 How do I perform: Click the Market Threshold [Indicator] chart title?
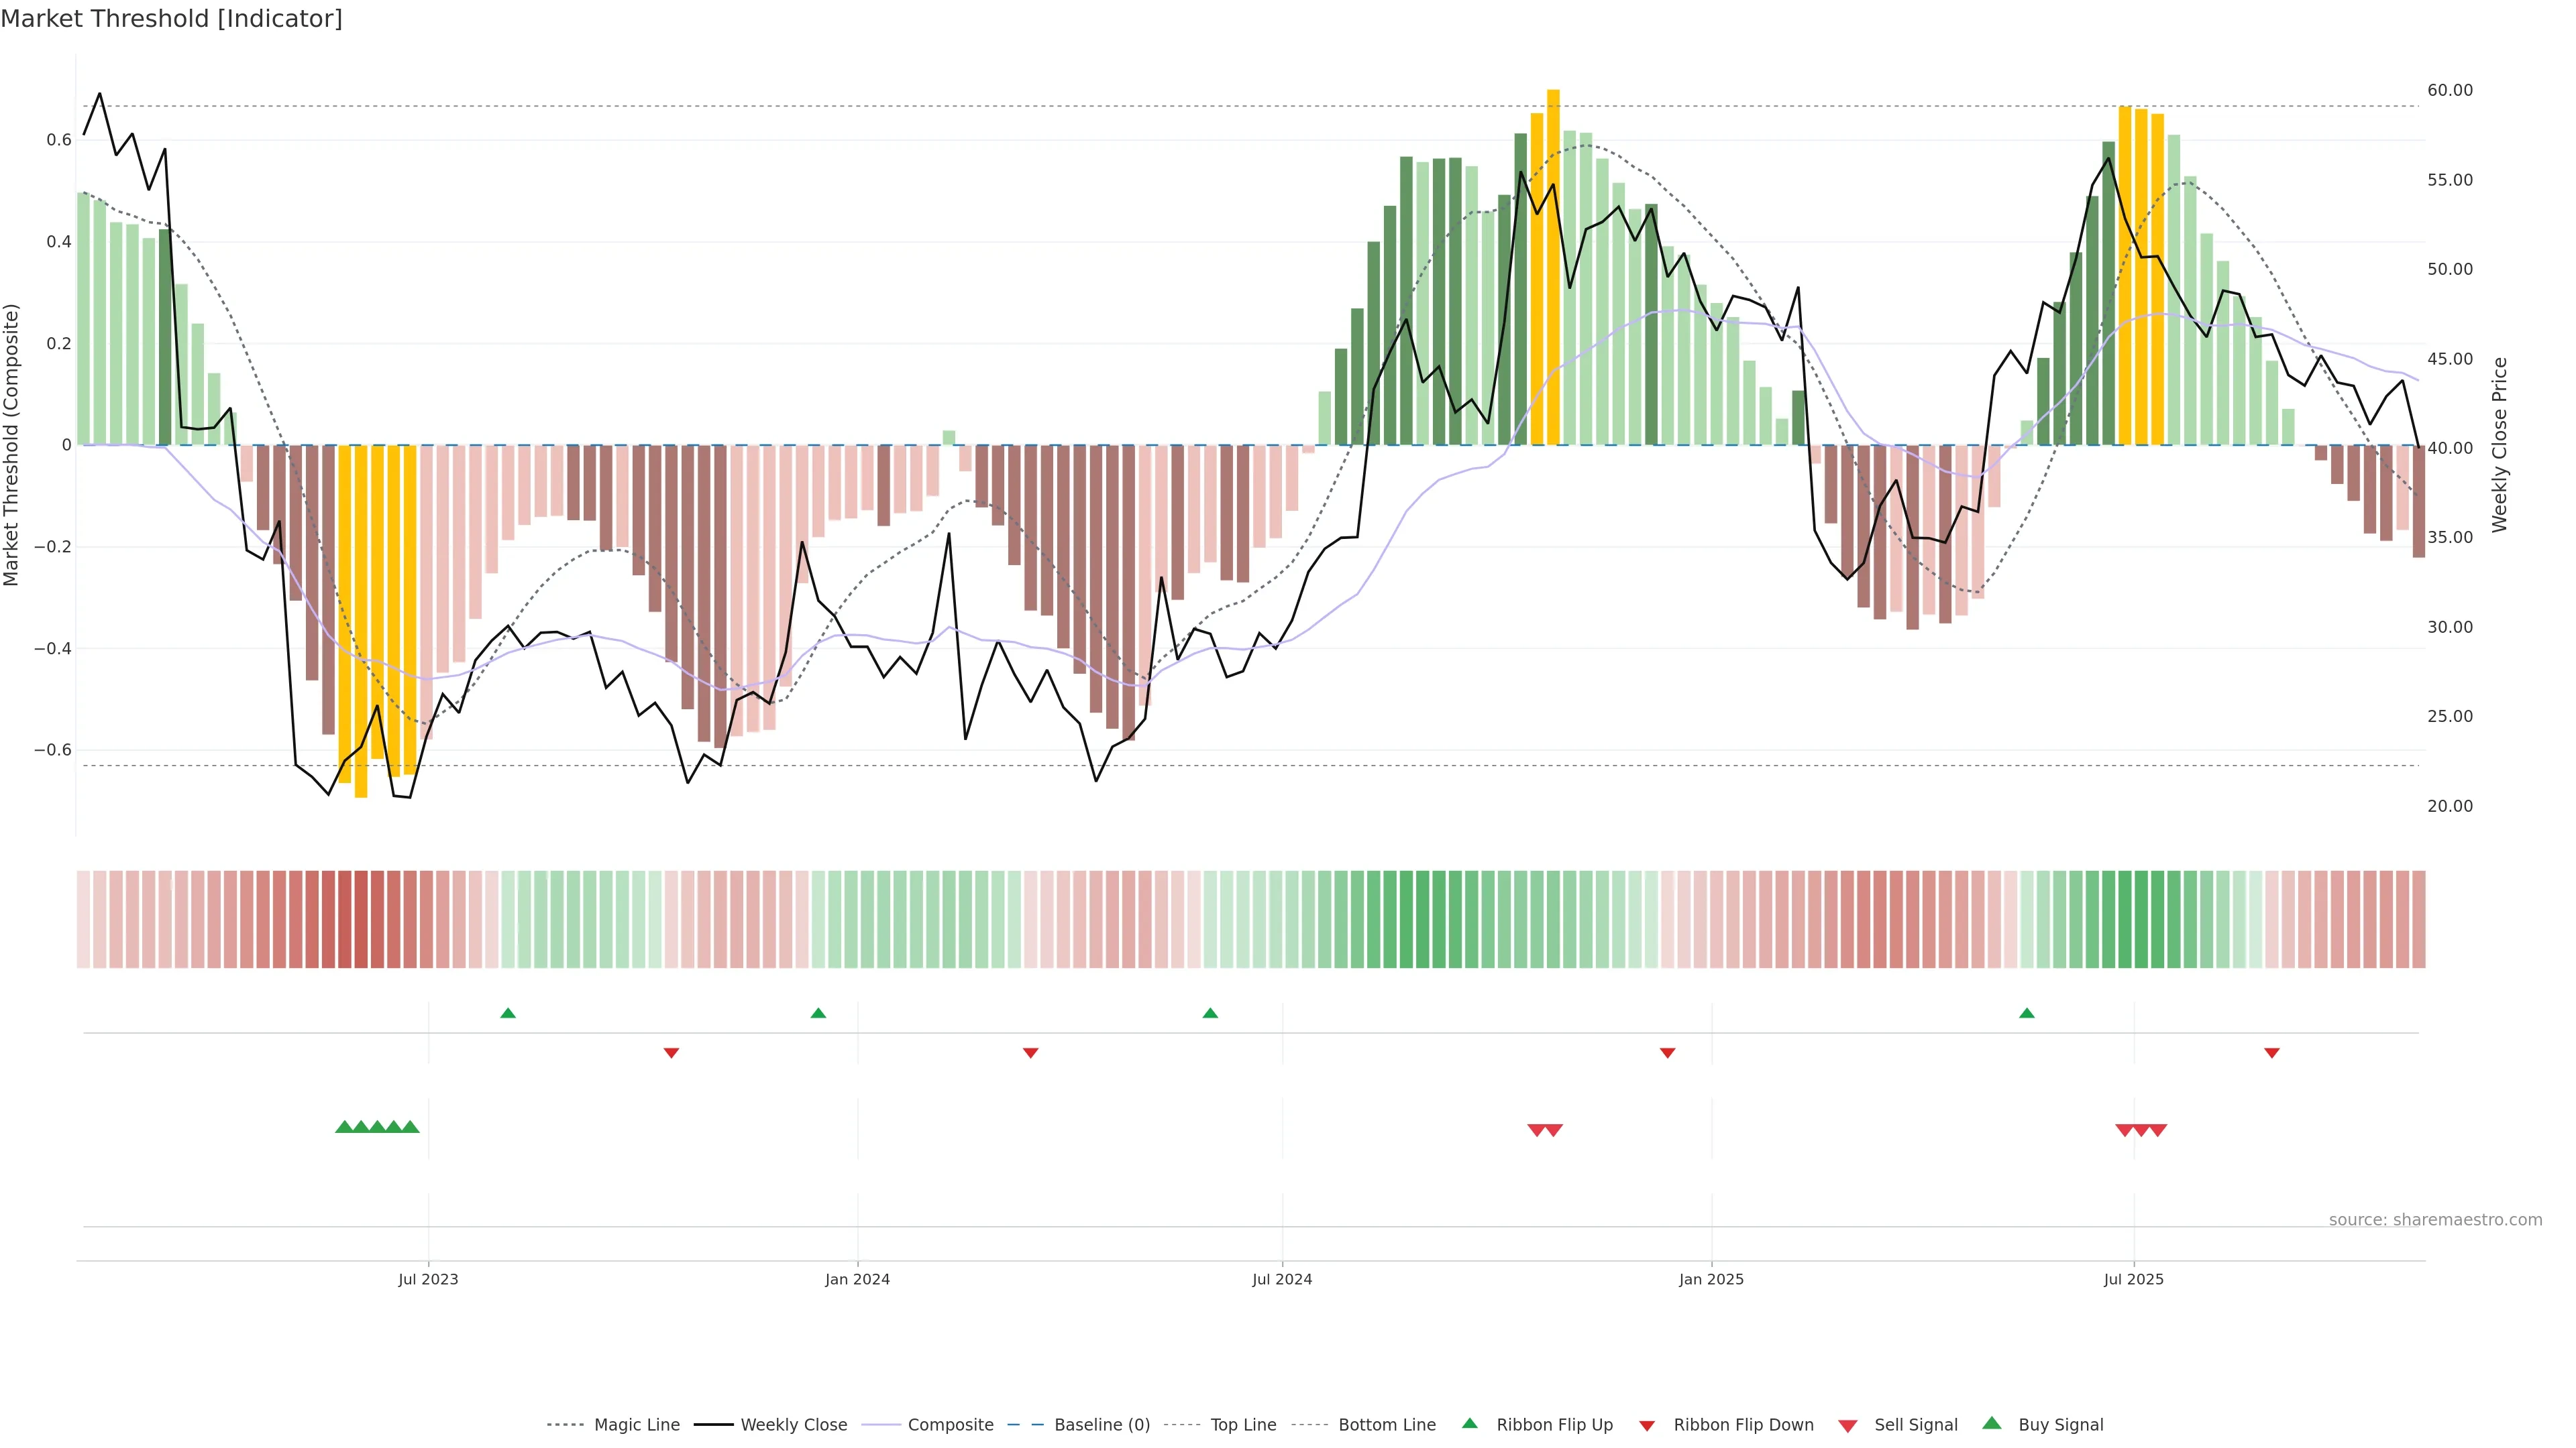171,19
